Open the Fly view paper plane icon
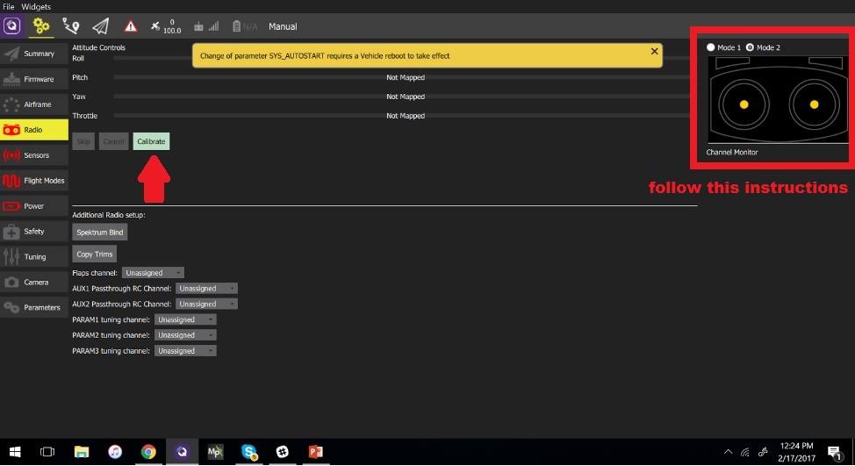This screenshot has height=466, width=855. [101, 26]
